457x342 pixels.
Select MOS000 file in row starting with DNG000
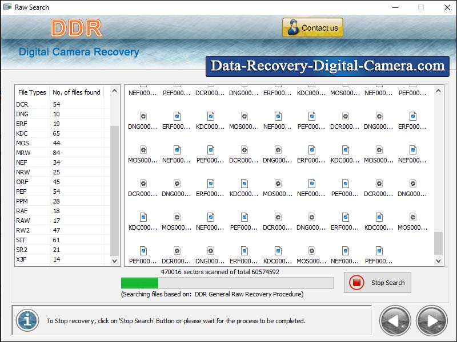pyautogui.click(x=244, y=121)
